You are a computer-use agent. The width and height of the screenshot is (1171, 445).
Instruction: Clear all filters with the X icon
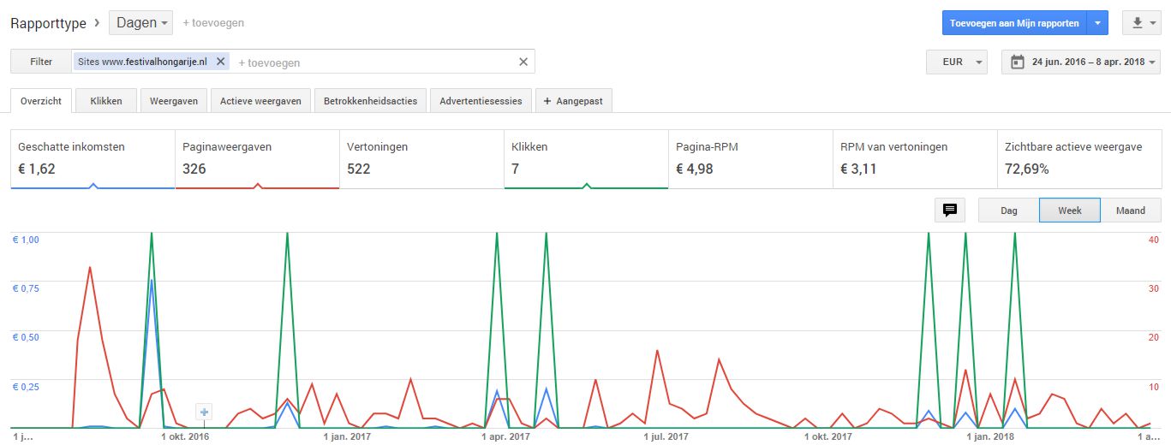[x=523, y=62]
